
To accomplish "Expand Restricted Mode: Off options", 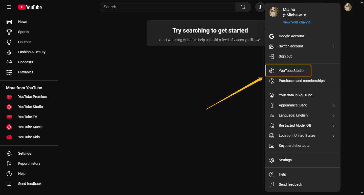I will click(x=303, y=125).
